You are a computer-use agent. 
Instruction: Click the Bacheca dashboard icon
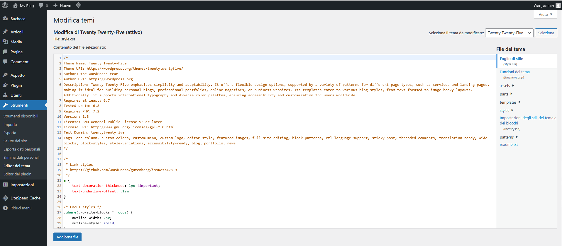click(5, 18)
